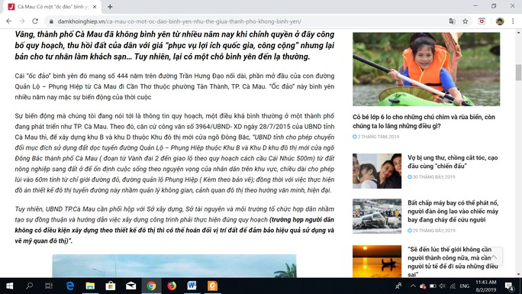Bookmark this page with the star
522x294 pixels.
[x=466, y=21]
